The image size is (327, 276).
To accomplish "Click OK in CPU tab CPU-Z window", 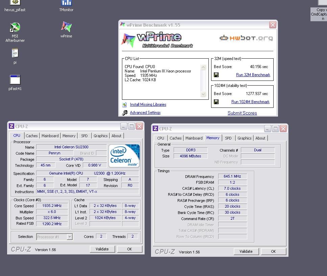I will pyautogui.click(x=129, y=249).
